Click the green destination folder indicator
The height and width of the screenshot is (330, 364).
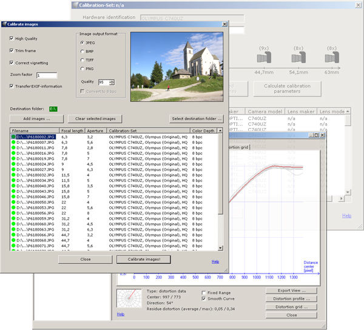coord(53,109)
